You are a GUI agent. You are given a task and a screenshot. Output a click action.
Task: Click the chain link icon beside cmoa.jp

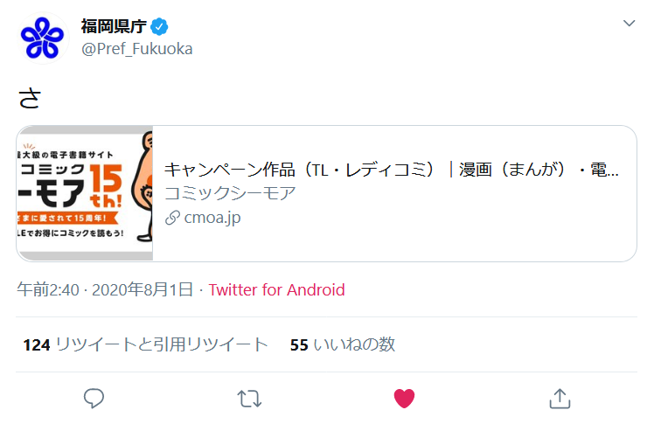[x=172, y=218]
